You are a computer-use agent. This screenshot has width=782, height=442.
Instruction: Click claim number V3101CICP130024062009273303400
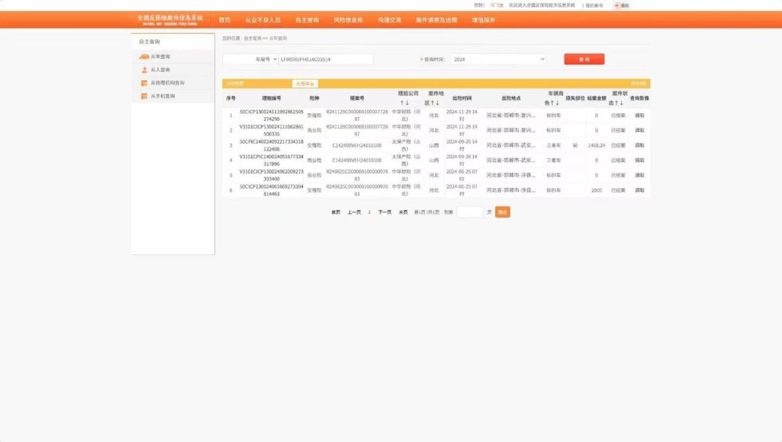pyautogui.click(x=272, y=175)
